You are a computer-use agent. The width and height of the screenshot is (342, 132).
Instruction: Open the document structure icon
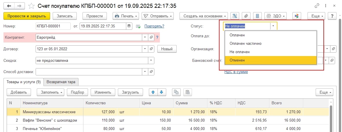pyautogui.click(x=235, y=16)
